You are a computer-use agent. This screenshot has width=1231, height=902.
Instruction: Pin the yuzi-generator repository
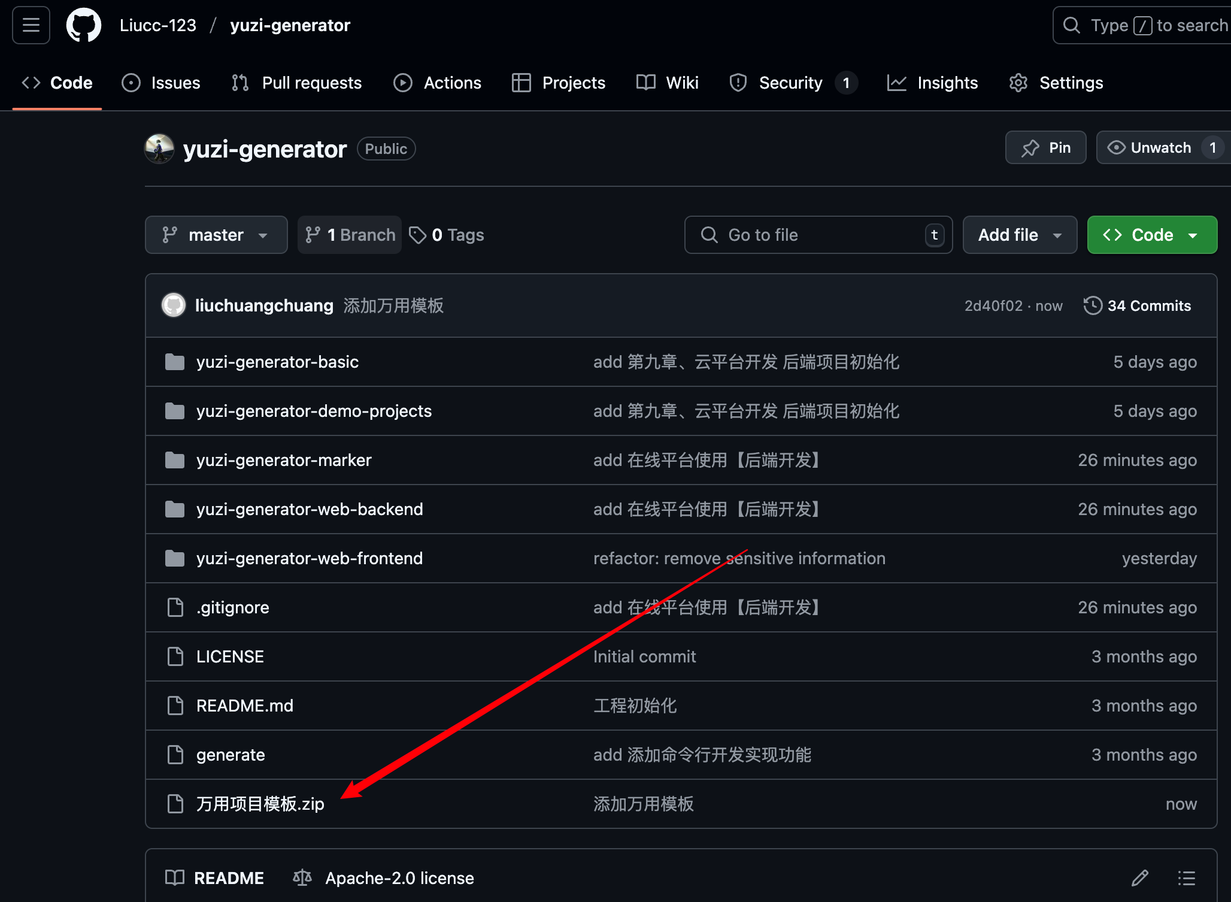[1045, 147]
